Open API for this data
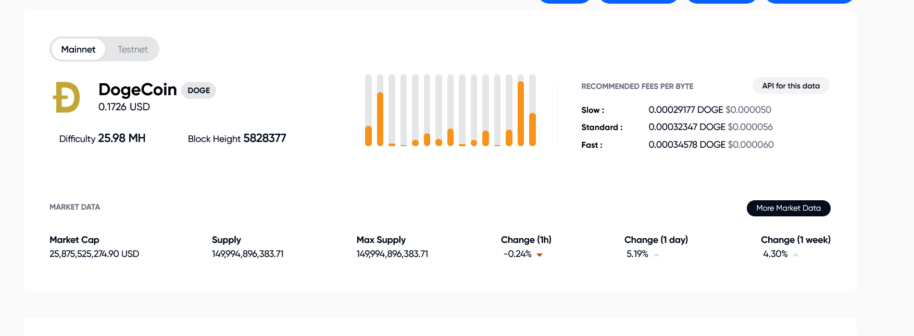This screenshot has width=914, height=336. coord(791,86)
